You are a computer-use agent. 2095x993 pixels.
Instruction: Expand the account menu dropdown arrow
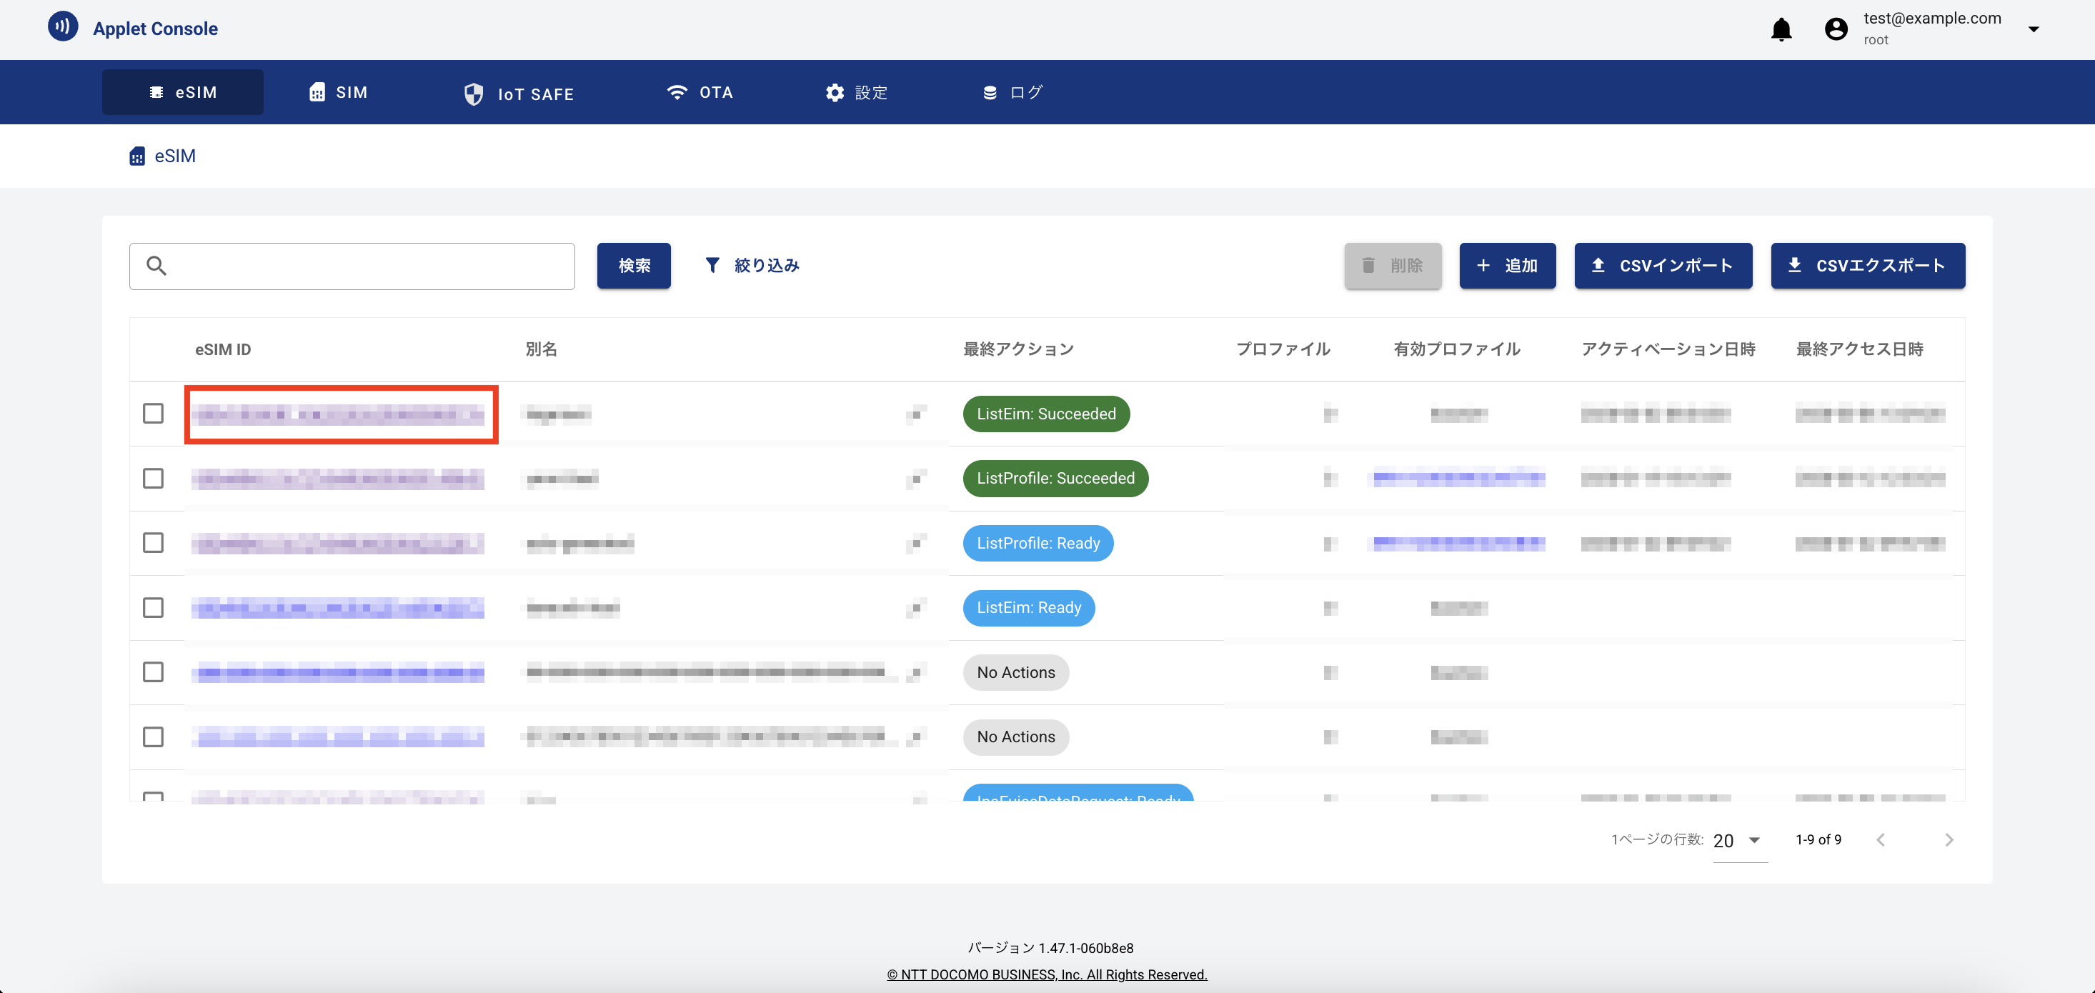(2033, 29)
